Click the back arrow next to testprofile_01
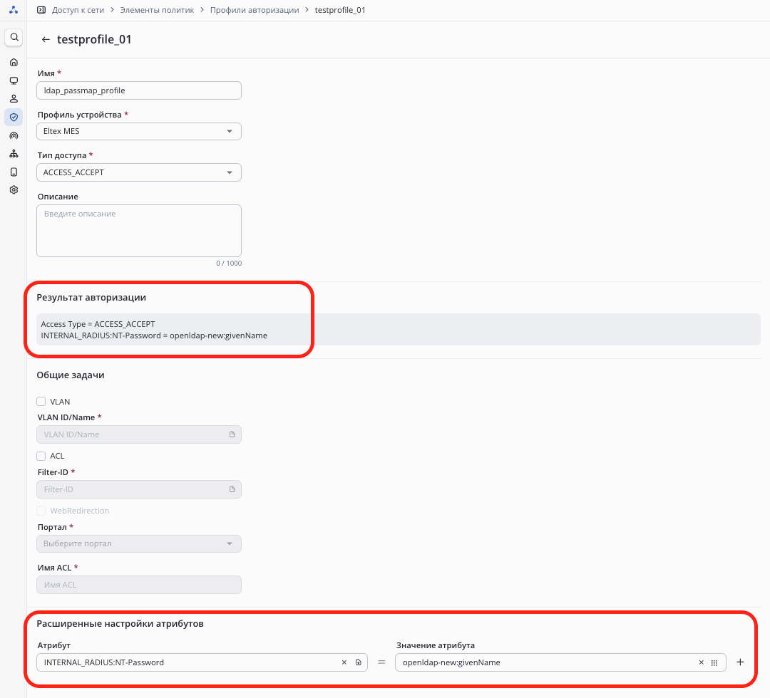This screenshot has height=698, width=770. 46,40
